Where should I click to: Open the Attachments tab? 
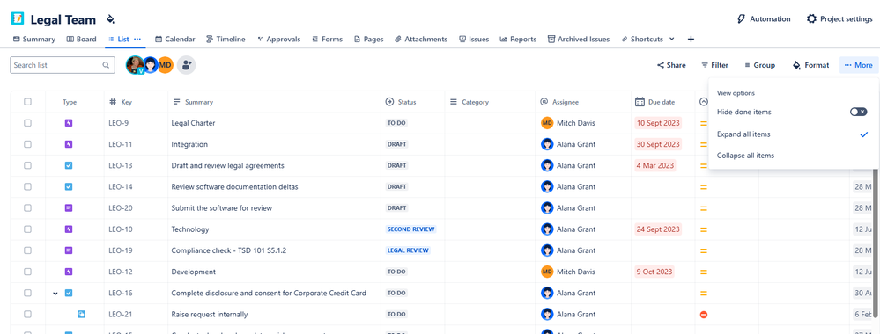tap(421, 40)
